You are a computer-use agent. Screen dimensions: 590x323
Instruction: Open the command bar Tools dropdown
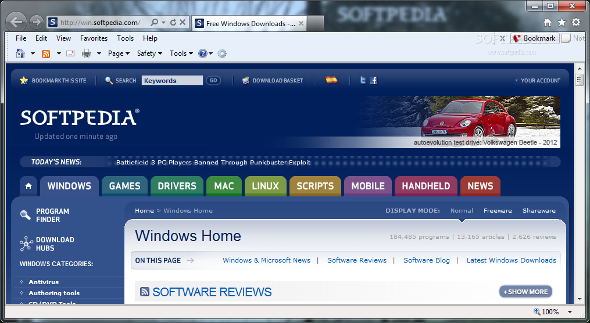pos(181,53)
